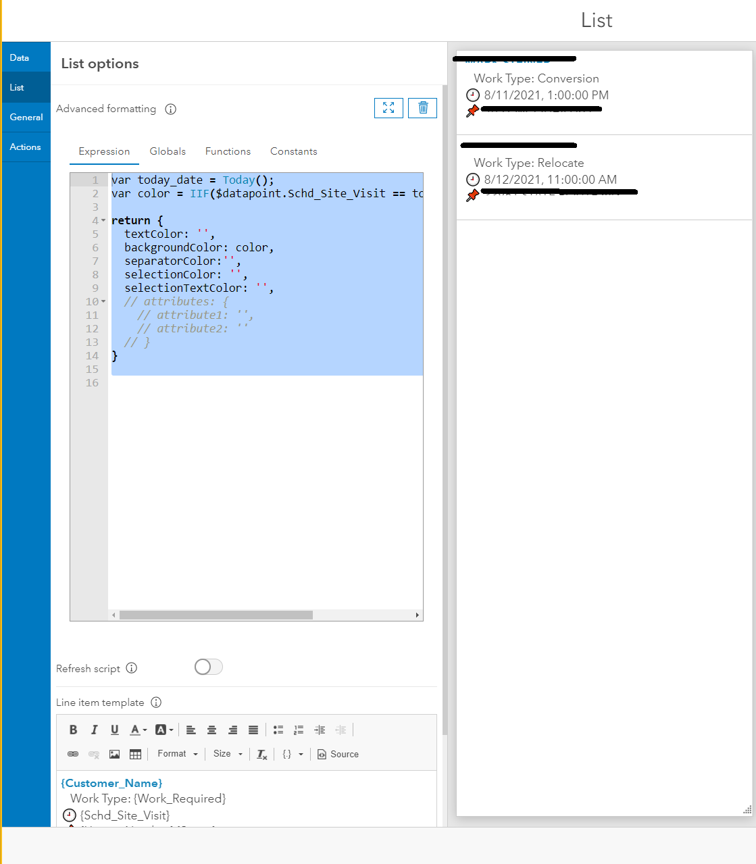This screenshot has height=864, width=756.
Task: Open the Functions tab
Action: [228, 151]
